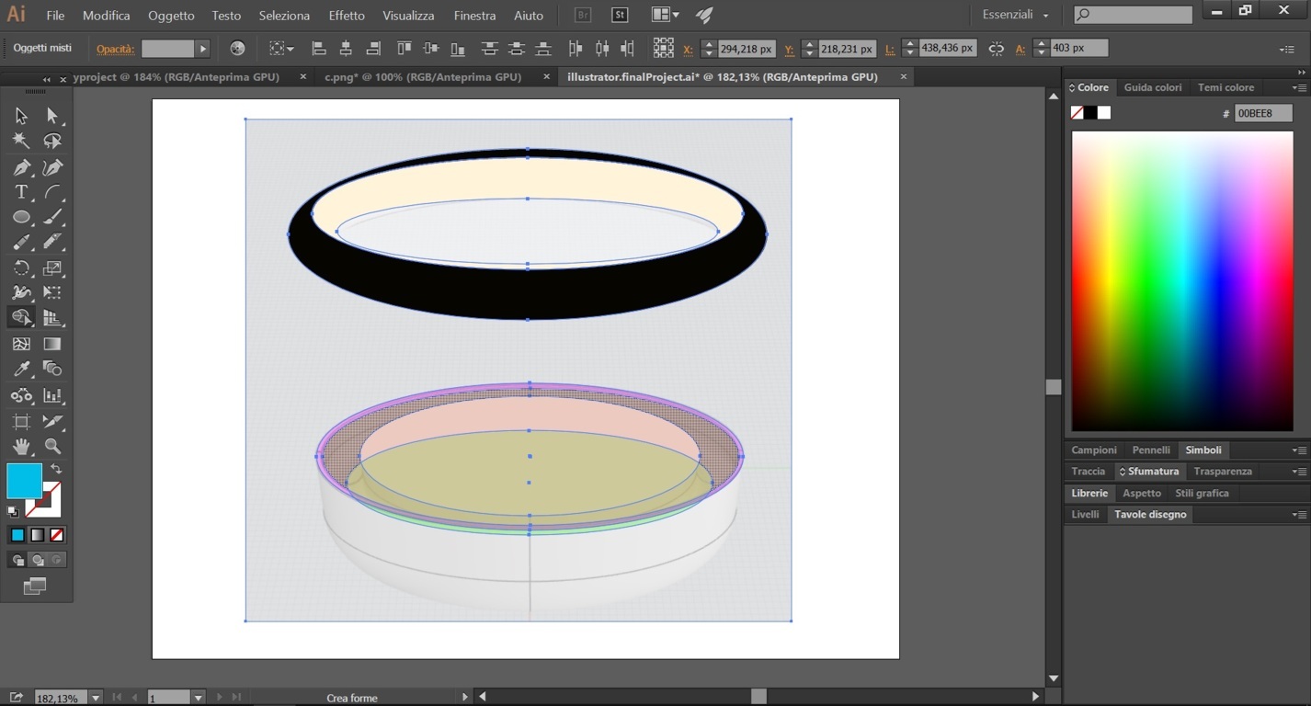Screen dimensions: 1311x706
Task: Open the Effetto menu
Action: coord(346,15)
